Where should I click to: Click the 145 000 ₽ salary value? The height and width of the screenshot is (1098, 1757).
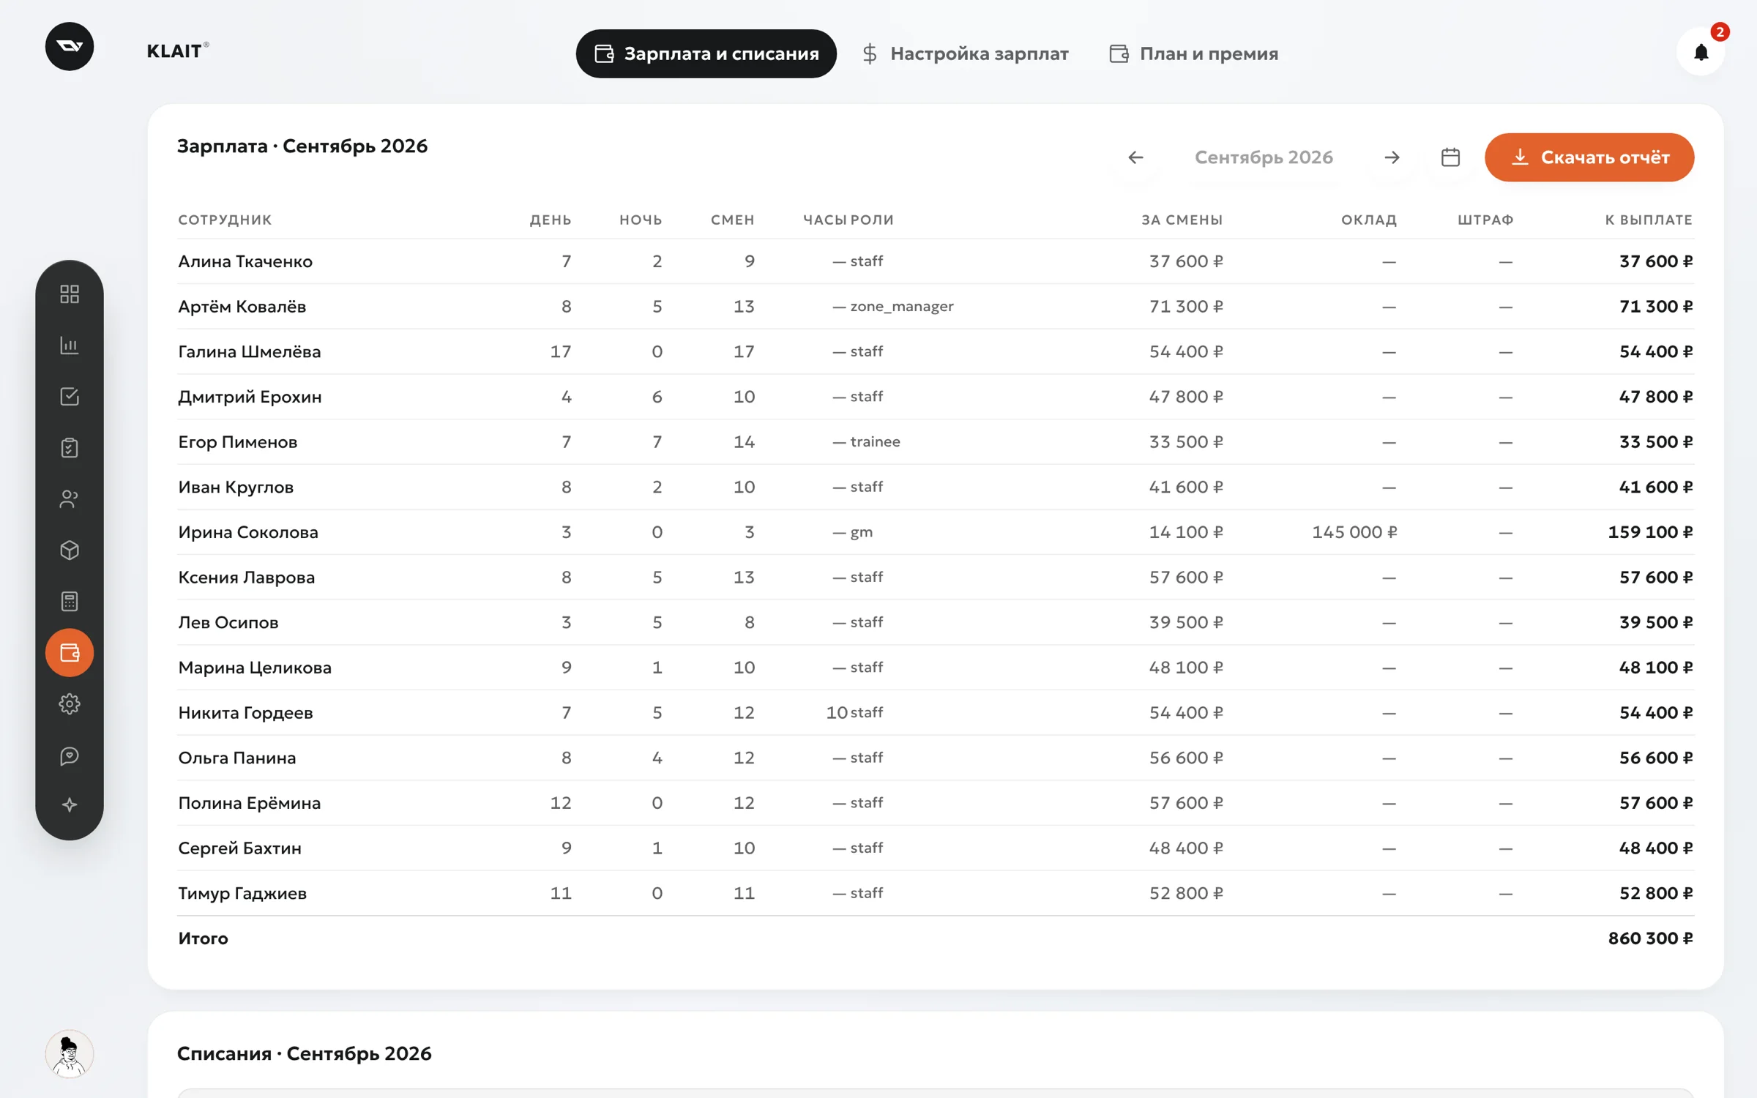pyautogui.click(x=1354, y=532)
